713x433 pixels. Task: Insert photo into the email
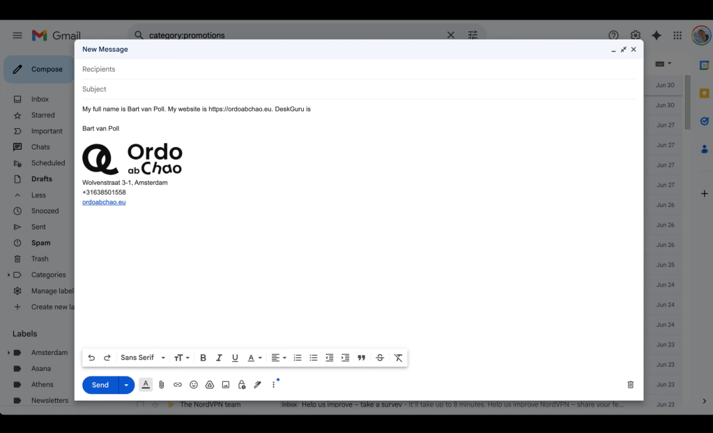click(226, 385)
